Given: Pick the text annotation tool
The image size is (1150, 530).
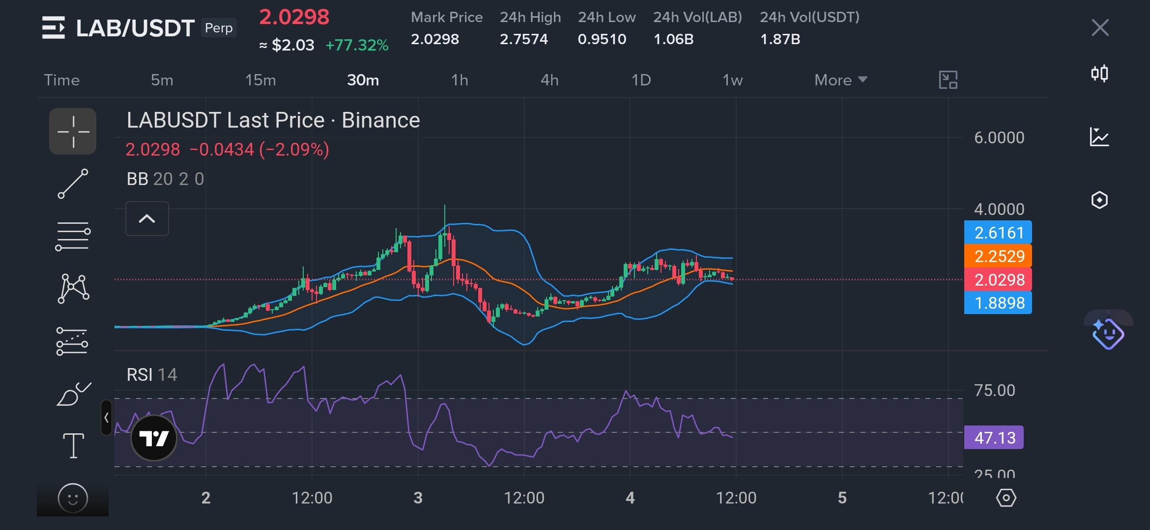Looking at the screenshot, I should (73, 446).
